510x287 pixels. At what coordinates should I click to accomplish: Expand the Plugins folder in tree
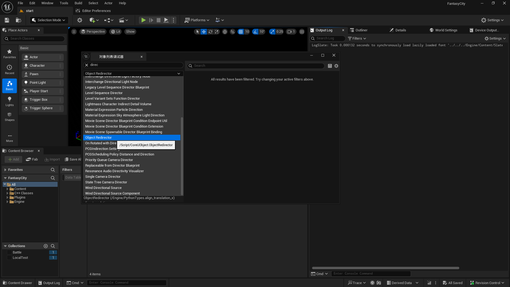pos(7,197)
